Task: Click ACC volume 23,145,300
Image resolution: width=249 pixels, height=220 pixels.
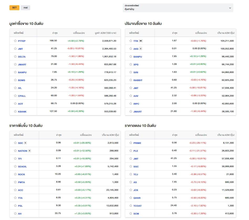Action: [x=112, y=190]
